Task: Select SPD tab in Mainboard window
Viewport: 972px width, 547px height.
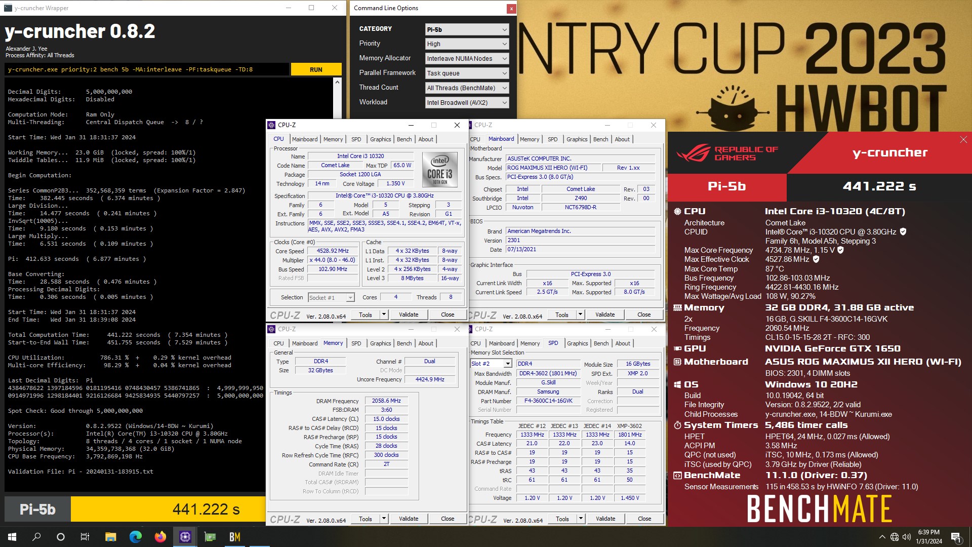Action: click(552, 139)
